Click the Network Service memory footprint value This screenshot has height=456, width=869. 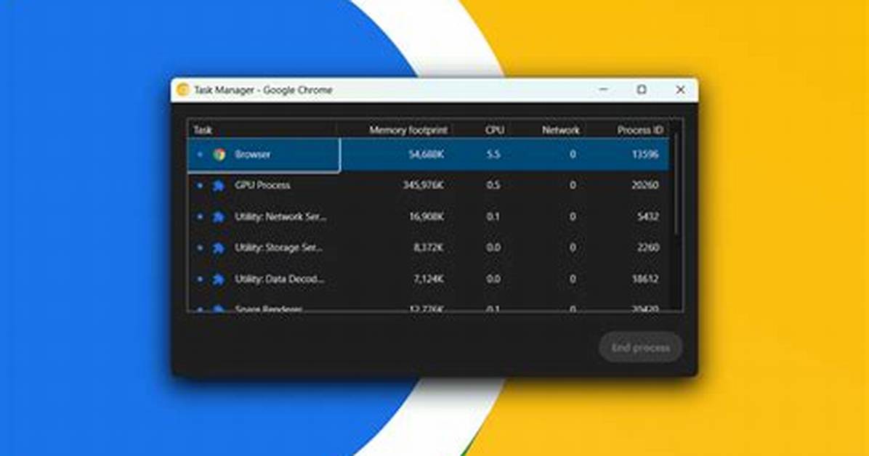coord(427,216)
